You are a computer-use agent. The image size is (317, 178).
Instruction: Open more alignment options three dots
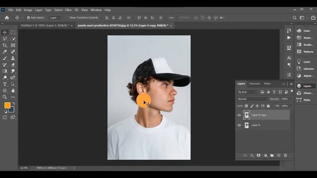coord(171,18)
